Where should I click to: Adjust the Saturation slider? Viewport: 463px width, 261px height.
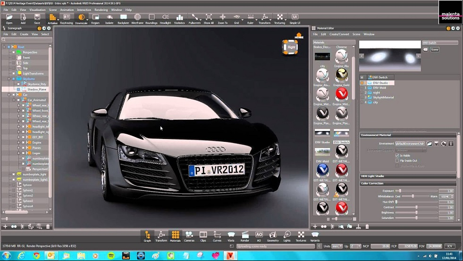click(417, 218)
